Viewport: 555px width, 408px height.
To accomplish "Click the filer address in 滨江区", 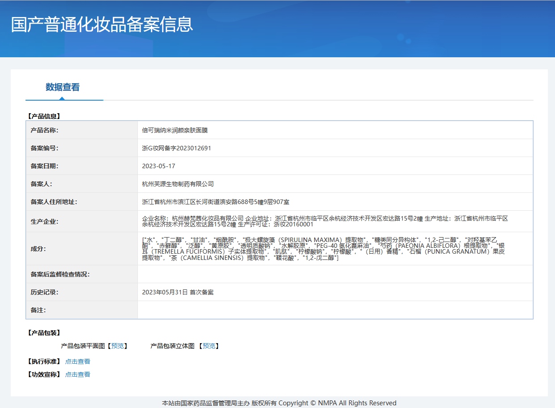I will point(215,202).
